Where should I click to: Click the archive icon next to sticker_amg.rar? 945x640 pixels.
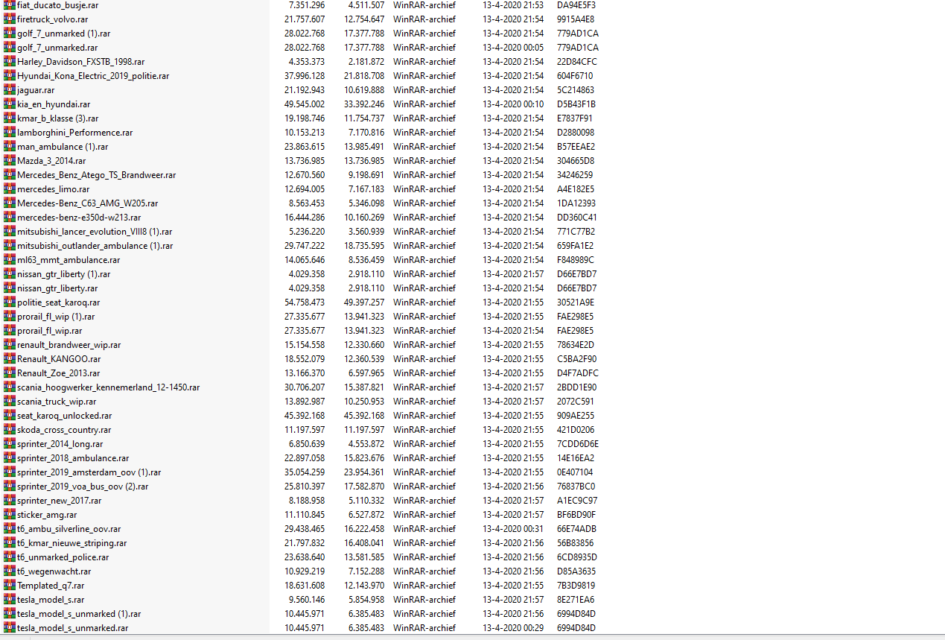(x=9, y=514)
